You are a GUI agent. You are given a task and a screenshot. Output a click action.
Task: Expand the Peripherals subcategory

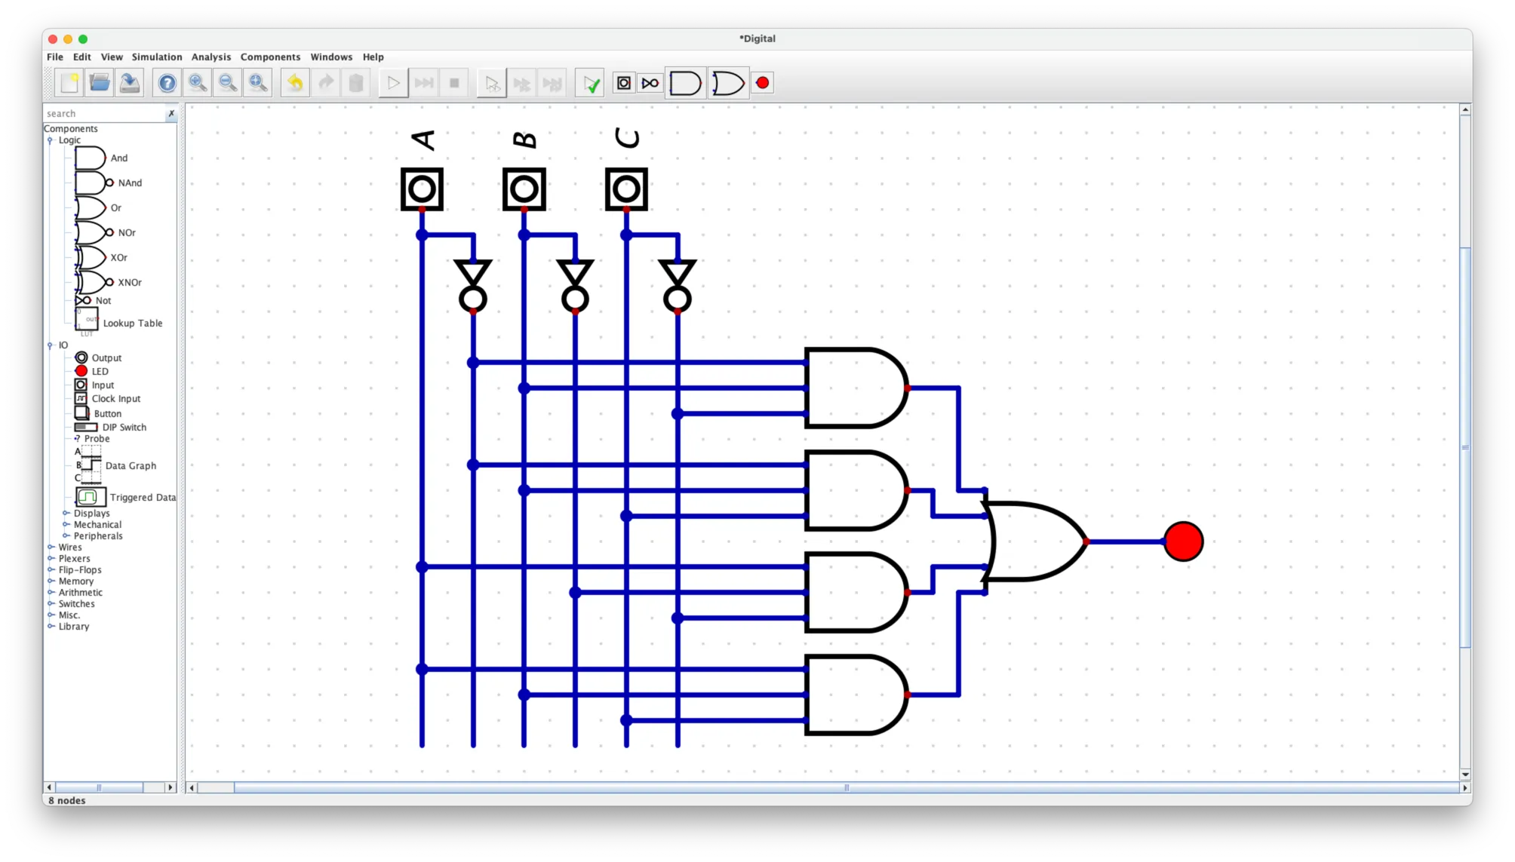point(66,536)
